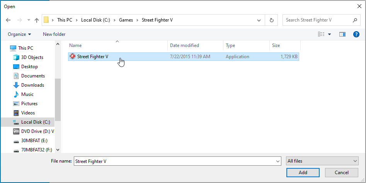This screenshot has height=183, width=366.
Task: Sort by Date modified column
Action: (x=196, y=45)
